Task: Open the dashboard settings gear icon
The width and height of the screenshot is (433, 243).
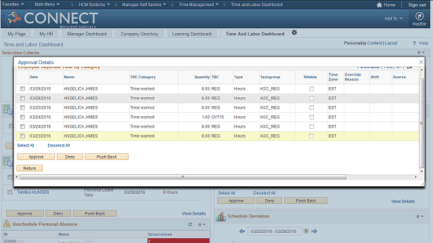Action: point(294,32)
